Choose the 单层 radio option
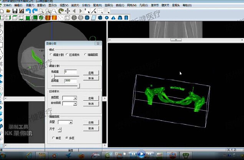The image size is (244, 160). click(53, 138)
